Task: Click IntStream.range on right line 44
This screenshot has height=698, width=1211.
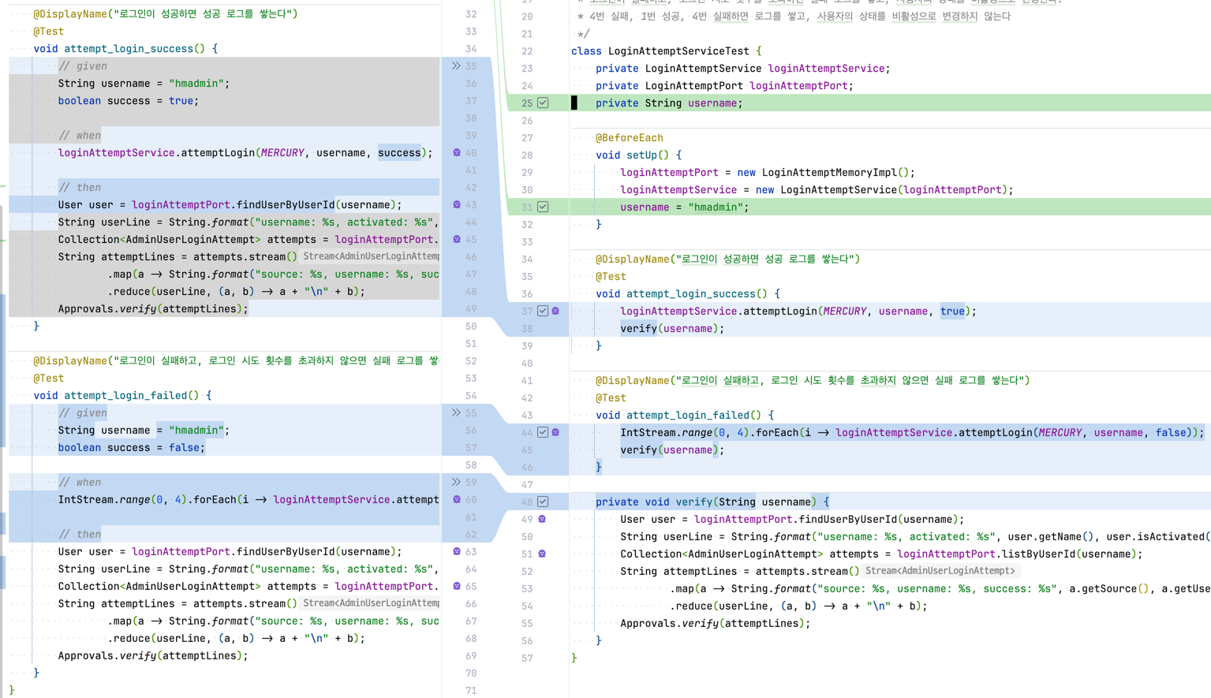Action: click(666, 432)
